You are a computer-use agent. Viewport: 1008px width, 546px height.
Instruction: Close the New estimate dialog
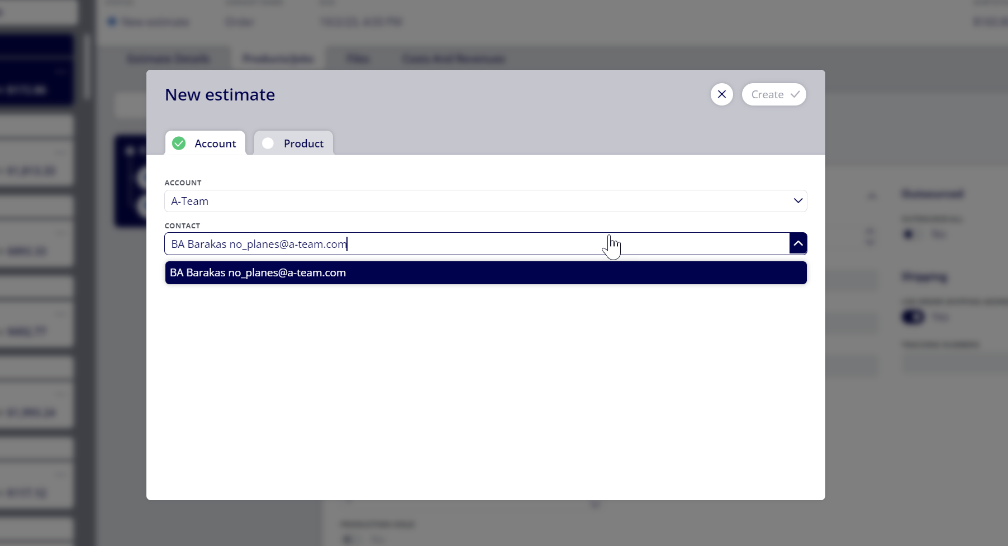click(721, 94)
